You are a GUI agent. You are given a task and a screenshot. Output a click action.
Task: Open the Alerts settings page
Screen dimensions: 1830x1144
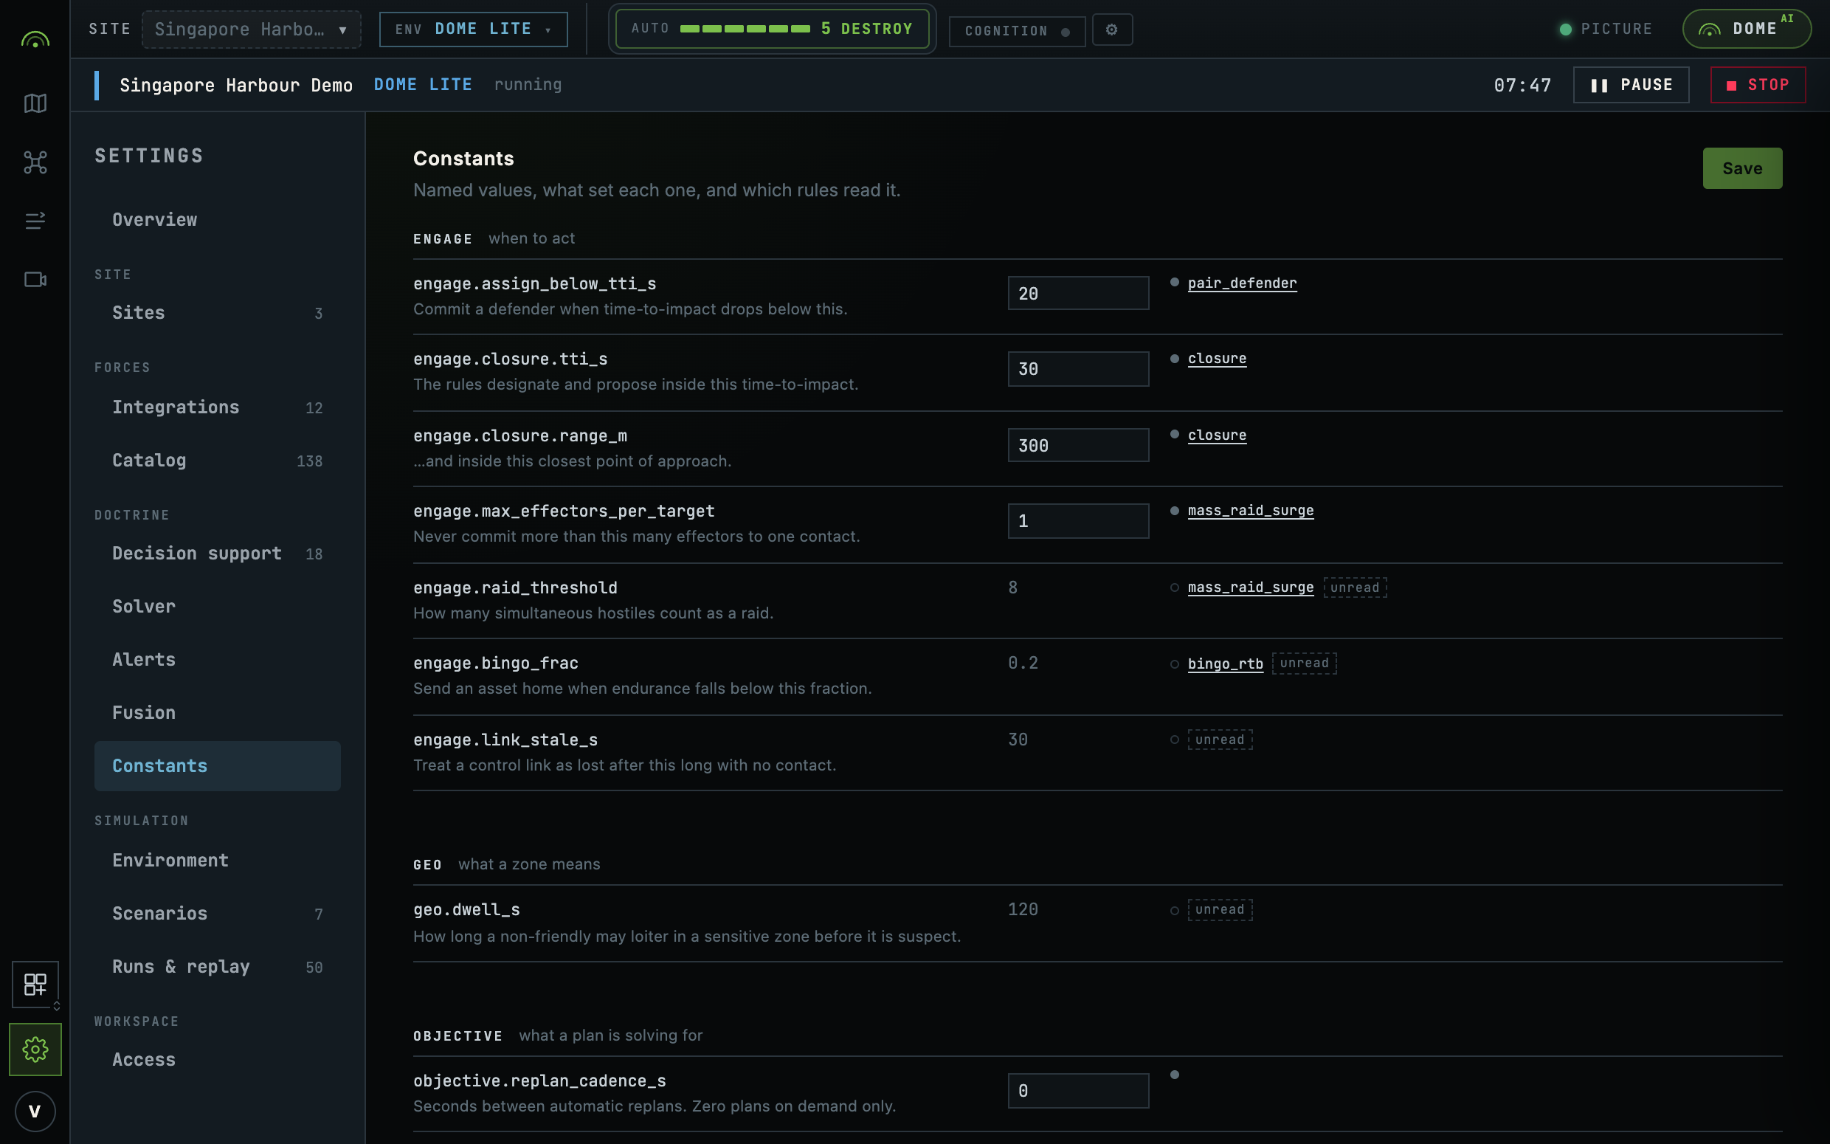[217, 659]
